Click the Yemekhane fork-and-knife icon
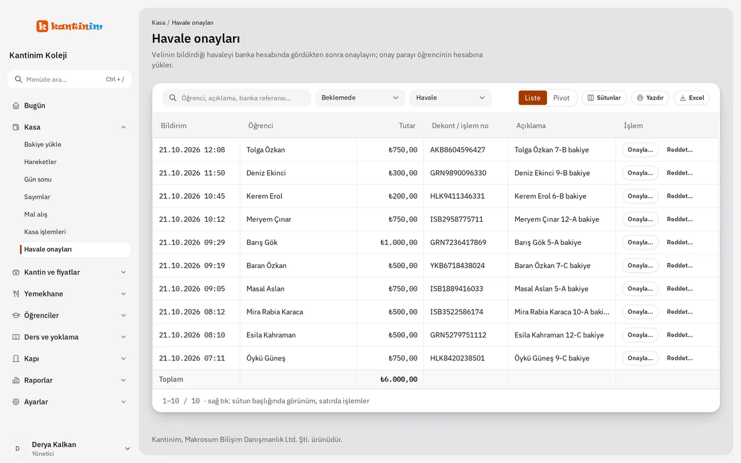Viewport: 741px width, 463px height. (x=16, y=294)
